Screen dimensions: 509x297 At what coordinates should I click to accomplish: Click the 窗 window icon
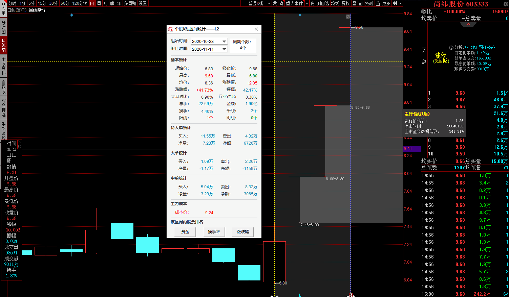click(361, 3)
